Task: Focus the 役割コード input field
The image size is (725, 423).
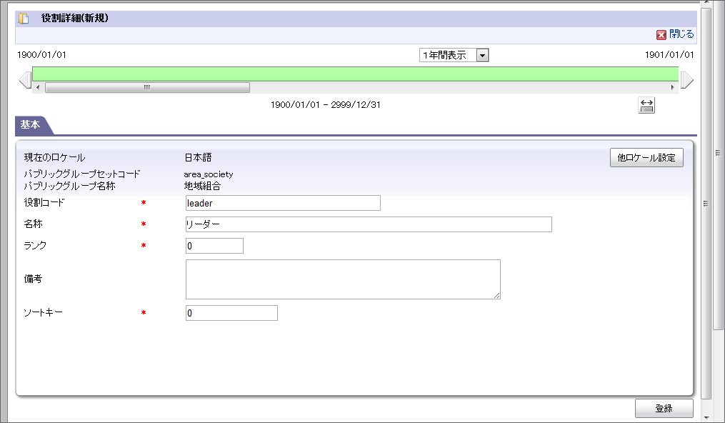Action: point(283,203)
